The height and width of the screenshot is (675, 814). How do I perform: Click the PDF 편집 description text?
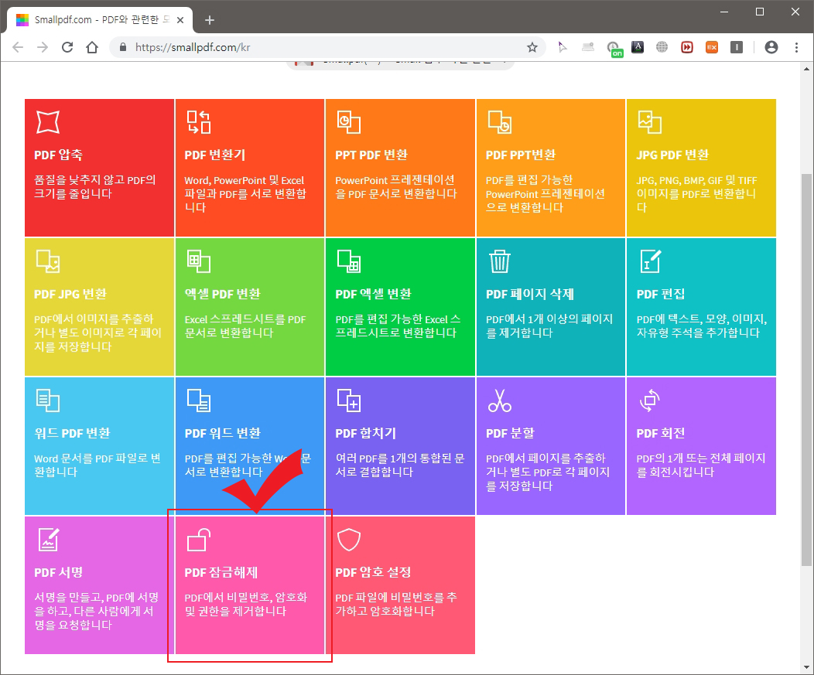point(701,326)
